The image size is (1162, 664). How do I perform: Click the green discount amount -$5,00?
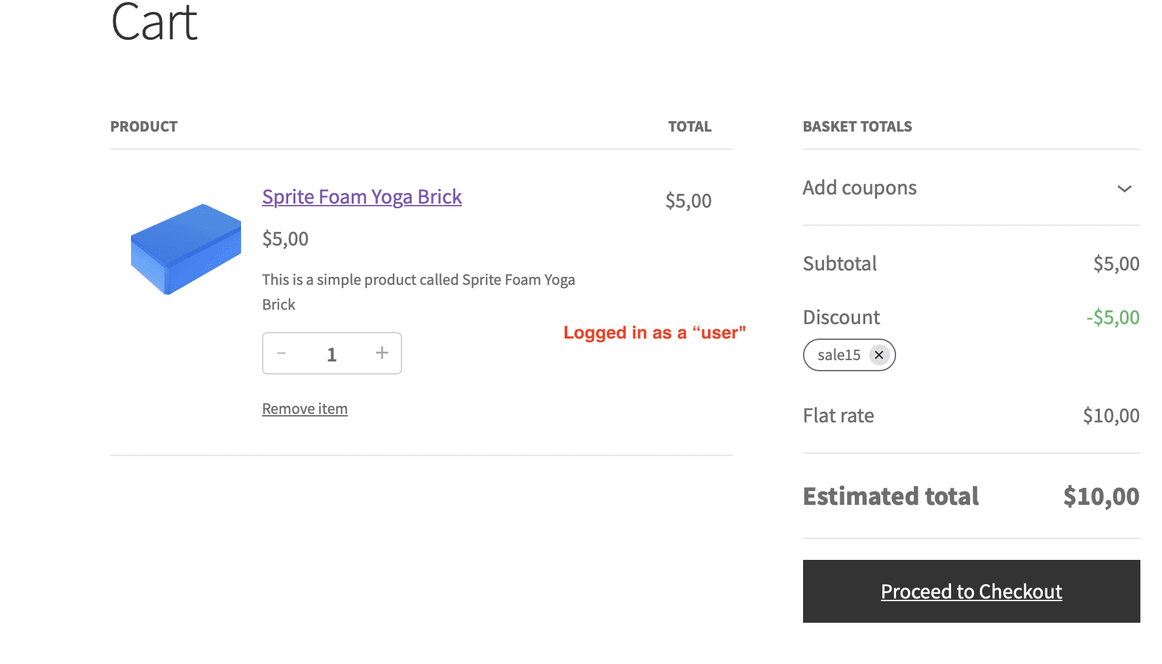(x=1112, y=318)
